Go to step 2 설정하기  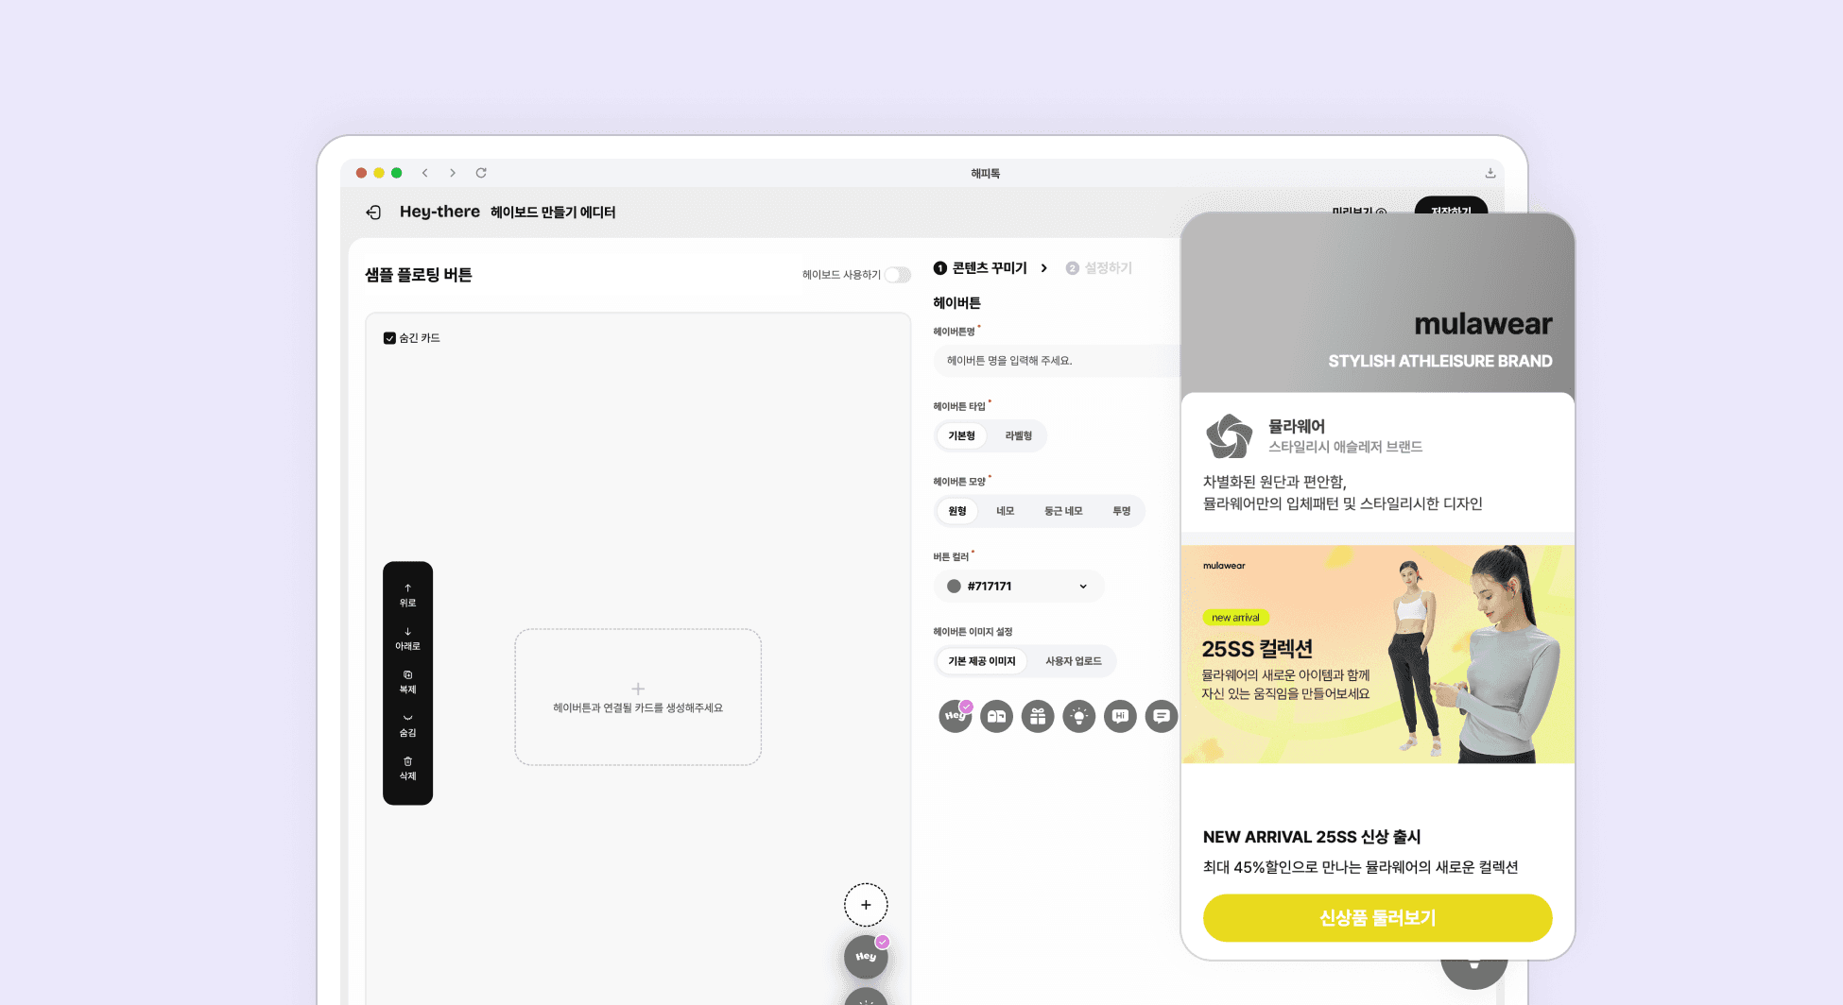[1099, 268]
